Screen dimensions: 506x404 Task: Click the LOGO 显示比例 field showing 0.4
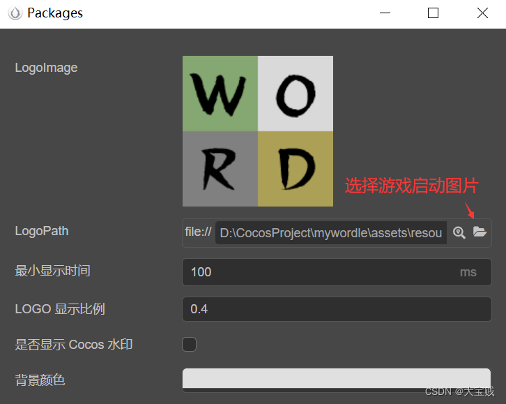coord(336,308)
